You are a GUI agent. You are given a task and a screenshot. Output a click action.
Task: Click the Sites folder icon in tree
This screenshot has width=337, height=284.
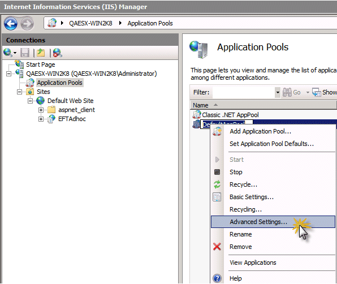[x=30, y=92]
